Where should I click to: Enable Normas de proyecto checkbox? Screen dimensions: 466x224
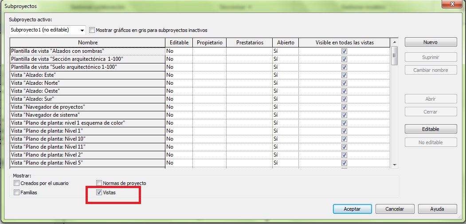tap(99, 183)
